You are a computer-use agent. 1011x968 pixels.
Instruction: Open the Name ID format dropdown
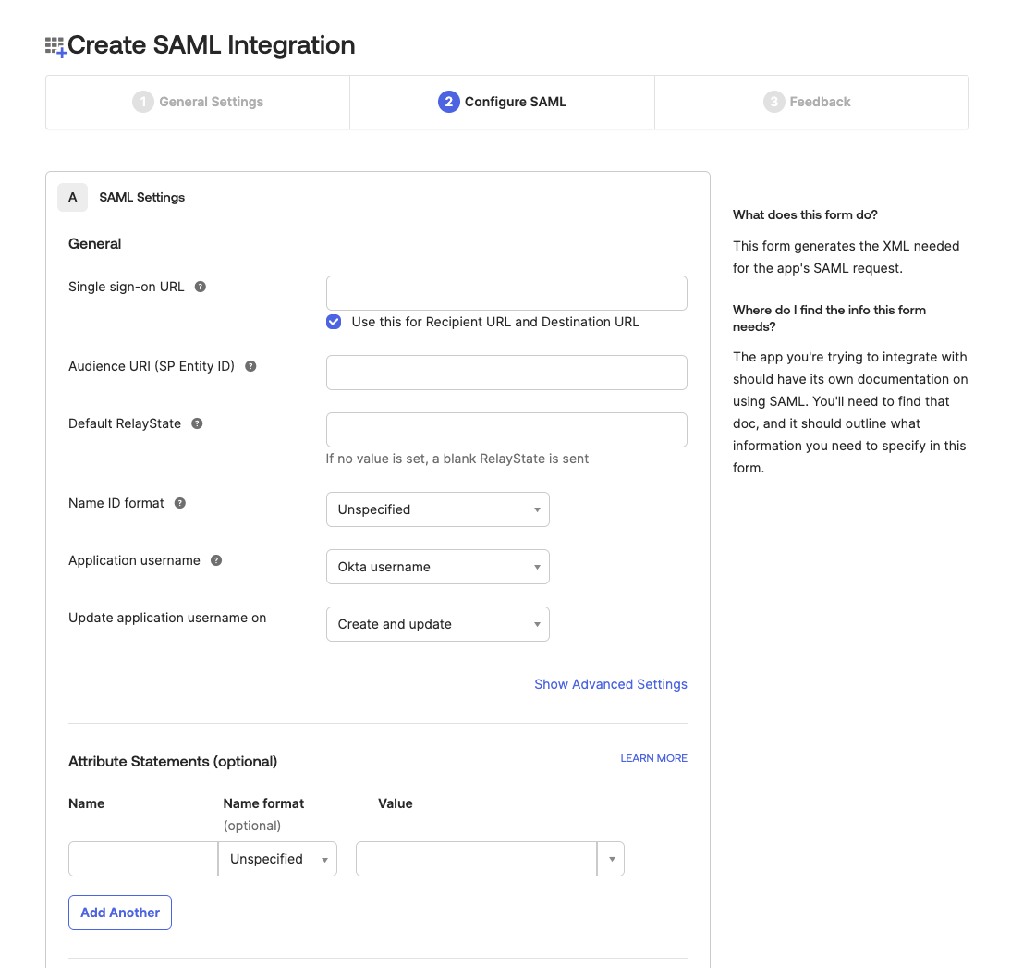[437, 509]
